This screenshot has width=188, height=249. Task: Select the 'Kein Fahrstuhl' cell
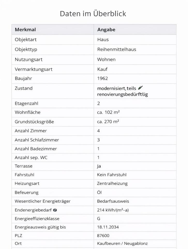tap(112, 175)
